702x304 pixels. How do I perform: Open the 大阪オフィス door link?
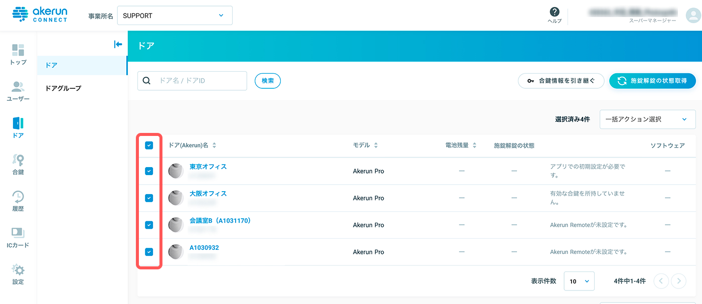pos(208,194)
